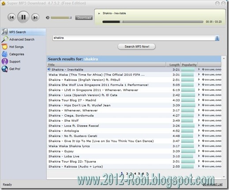The height and width of the screenshot is (190, 229).
Task: Play preview of Shakira - Antologia
Action: tap(199, 130)
